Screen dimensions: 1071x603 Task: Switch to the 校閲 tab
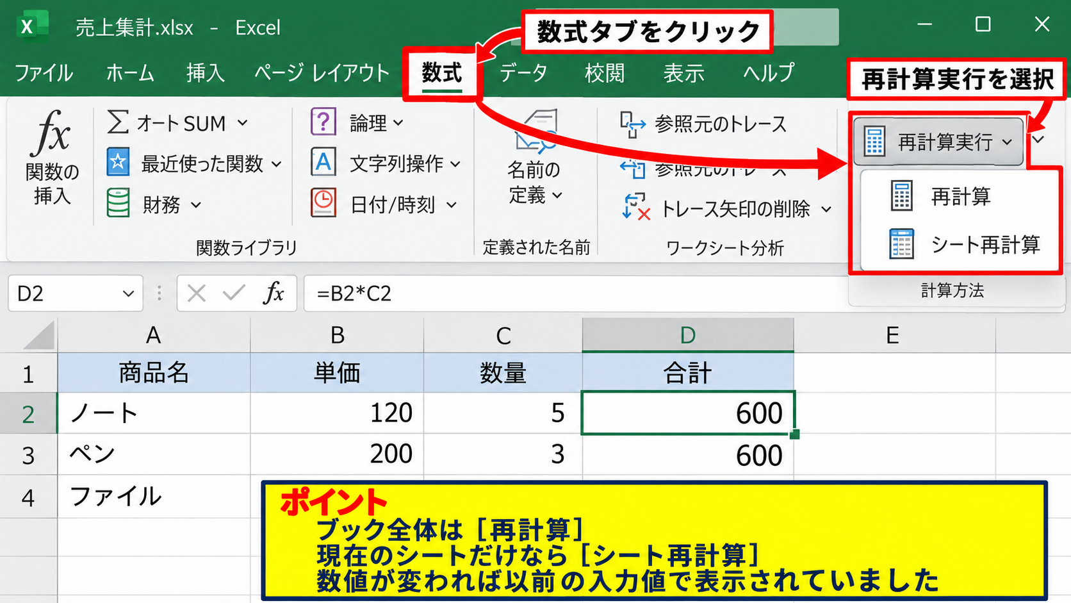[x=604, y=73]
